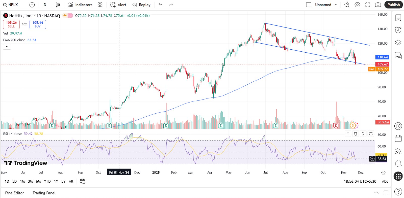Open the alerts alarm clock sidebar icon
Image resolution: width=404 pixels, height=198 pixels.
[x=398, y=30]
